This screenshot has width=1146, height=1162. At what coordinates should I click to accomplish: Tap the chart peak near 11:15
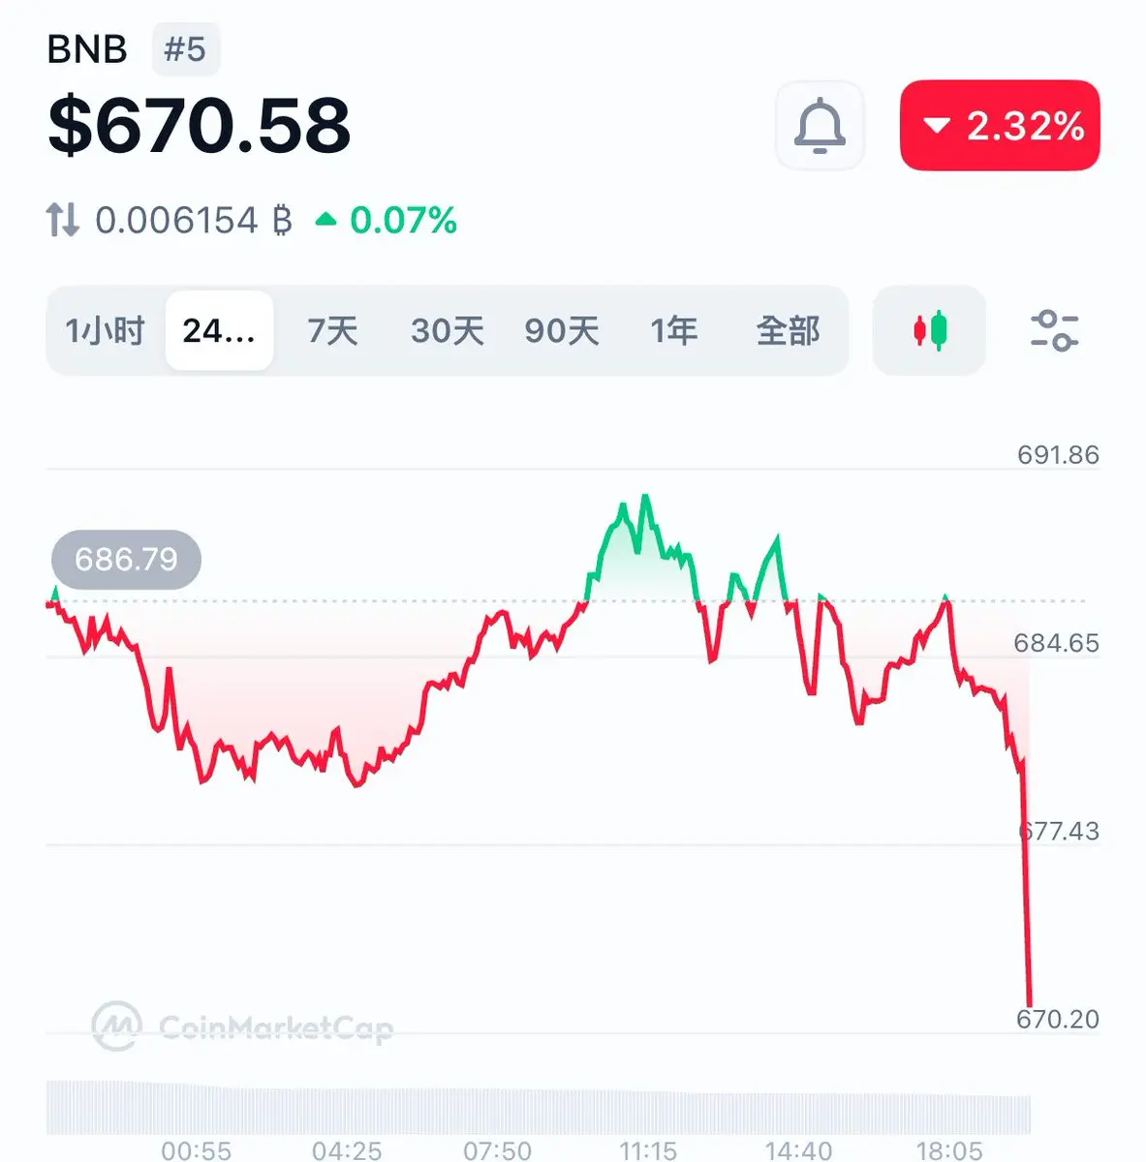(x=645, y=498)
